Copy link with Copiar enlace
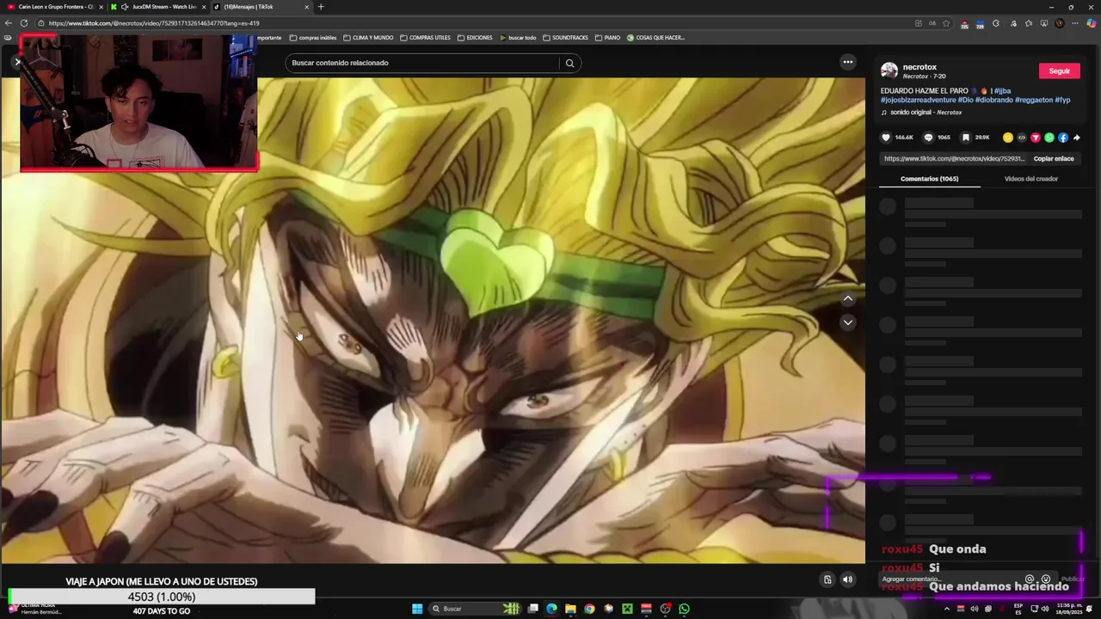1101x619 pixels. (1054, 159)
